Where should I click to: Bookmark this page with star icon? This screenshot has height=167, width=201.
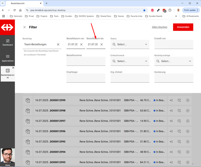pyautogui.click(x=144, y=10)
